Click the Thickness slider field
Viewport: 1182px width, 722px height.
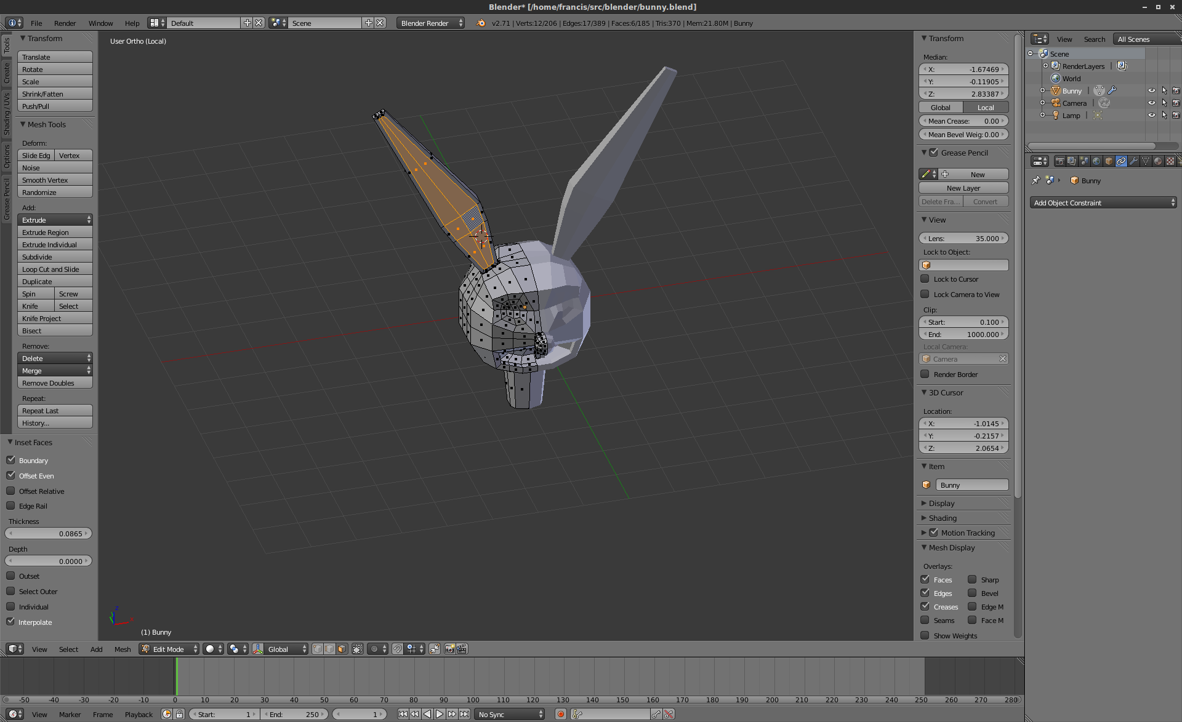click(x=49, y=533)
